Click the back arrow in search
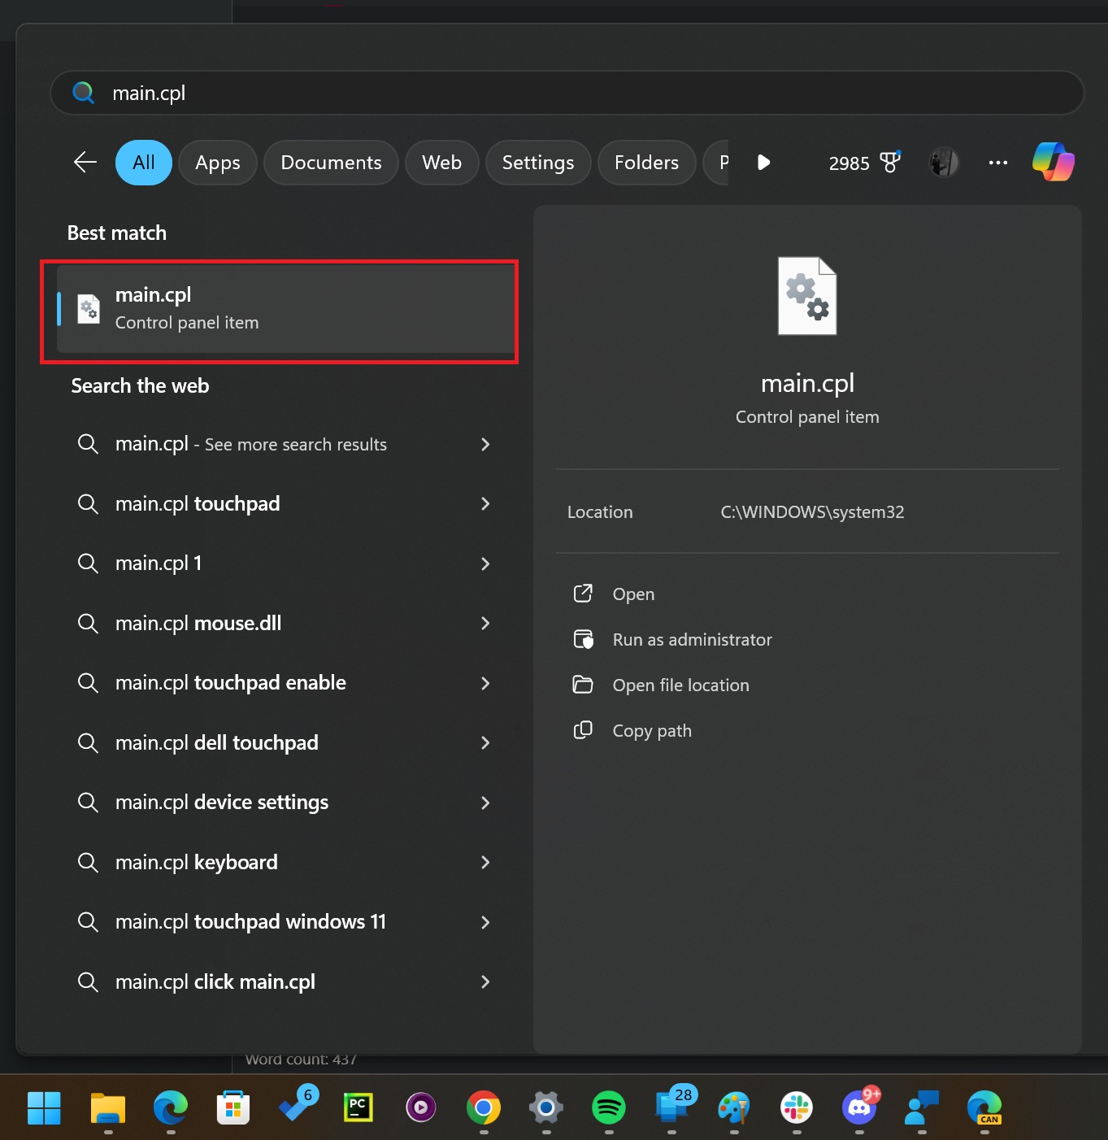 click(x=84, y=162)
